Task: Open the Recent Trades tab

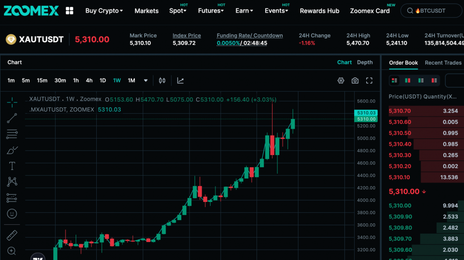Action: (x=443, y=62)
